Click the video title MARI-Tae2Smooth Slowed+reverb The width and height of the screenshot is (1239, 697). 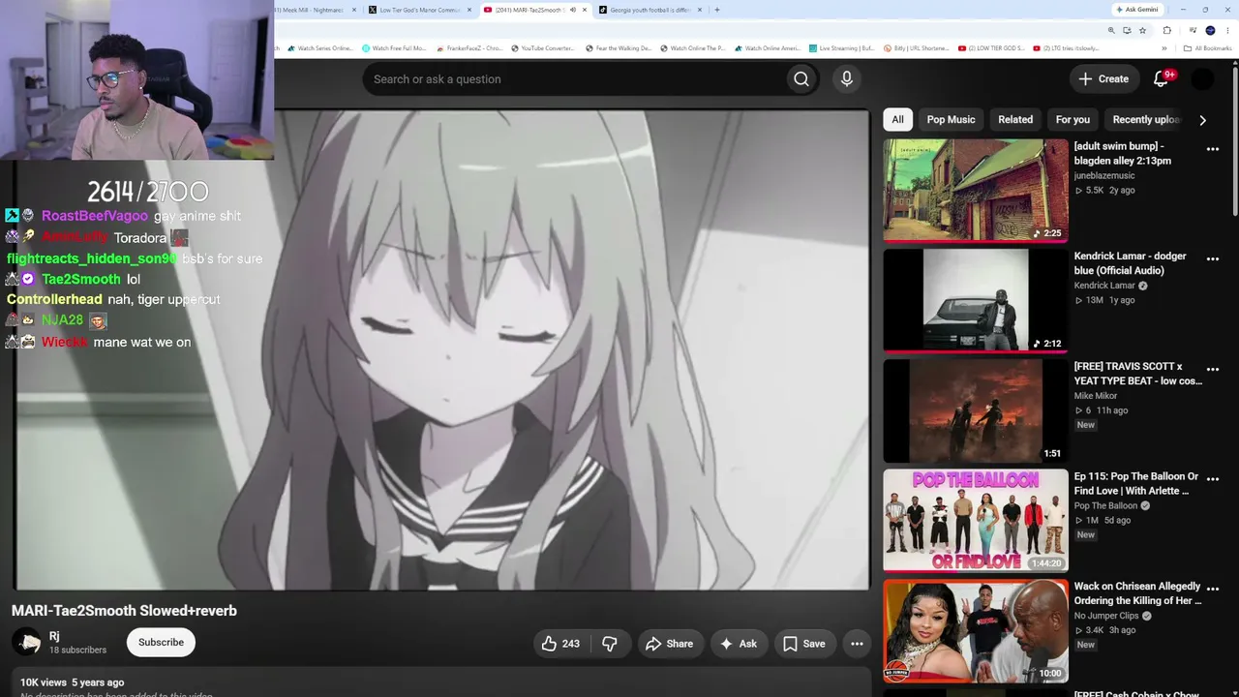pyautogui.click(x=124, y=611)
